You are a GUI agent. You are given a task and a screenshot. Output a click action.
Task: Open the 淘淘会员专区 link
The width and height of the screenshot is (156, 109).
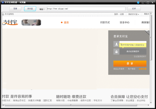click(x=19, y=100)
